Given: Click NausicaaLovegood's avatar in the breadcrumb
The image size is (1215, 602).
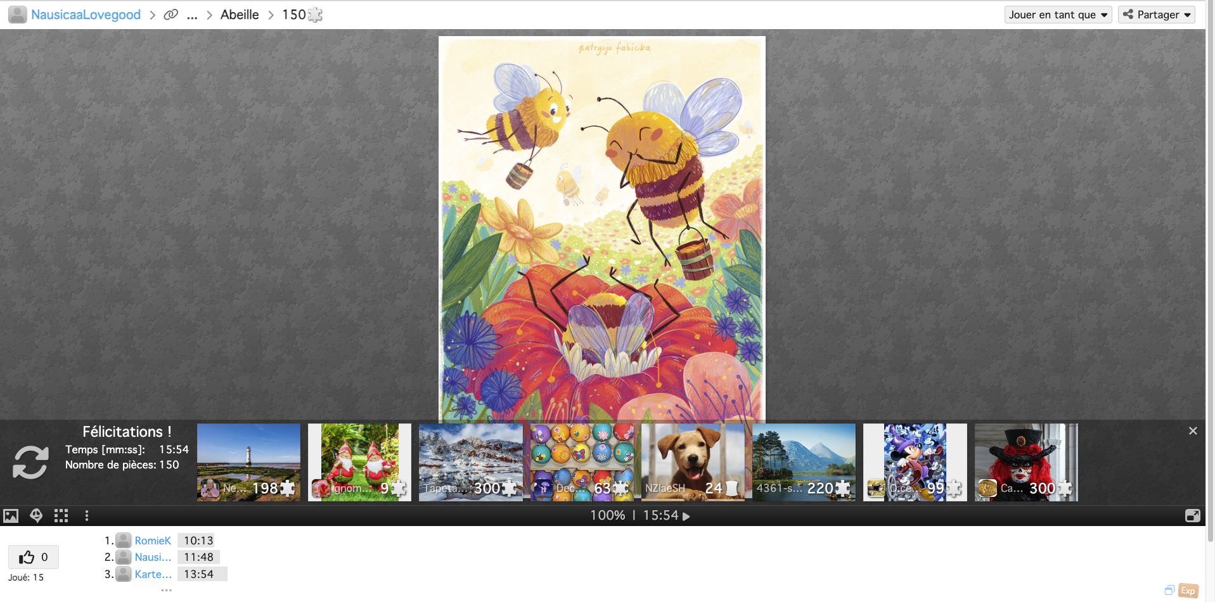Looking at the screenshot, I should (x=18, y=15).
